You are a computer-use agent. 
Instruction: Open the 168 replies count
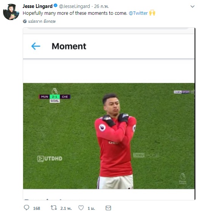(x=37, y=208)
